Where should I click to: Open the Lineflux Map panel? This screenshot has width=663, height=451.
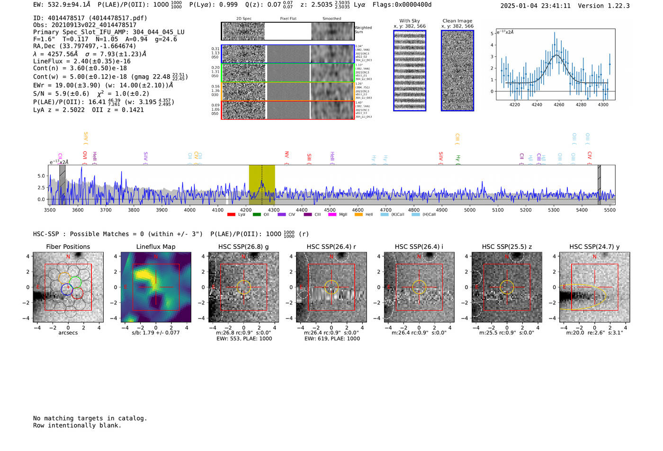click(156, 287)
